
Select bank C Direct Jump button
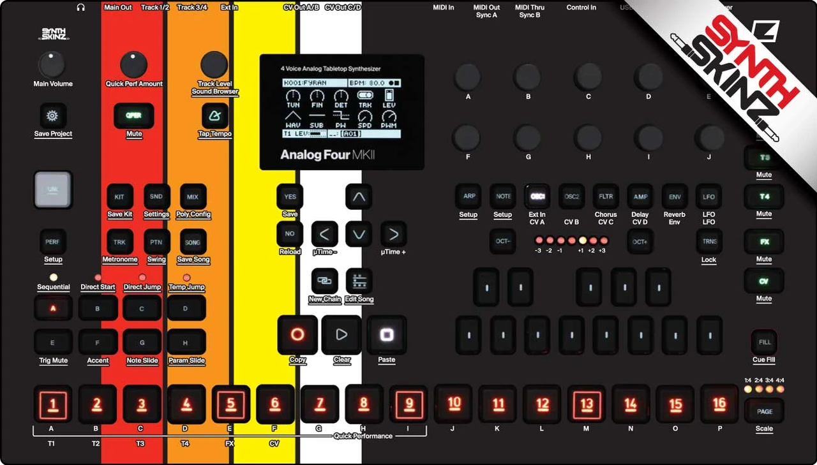pos(142,308)
